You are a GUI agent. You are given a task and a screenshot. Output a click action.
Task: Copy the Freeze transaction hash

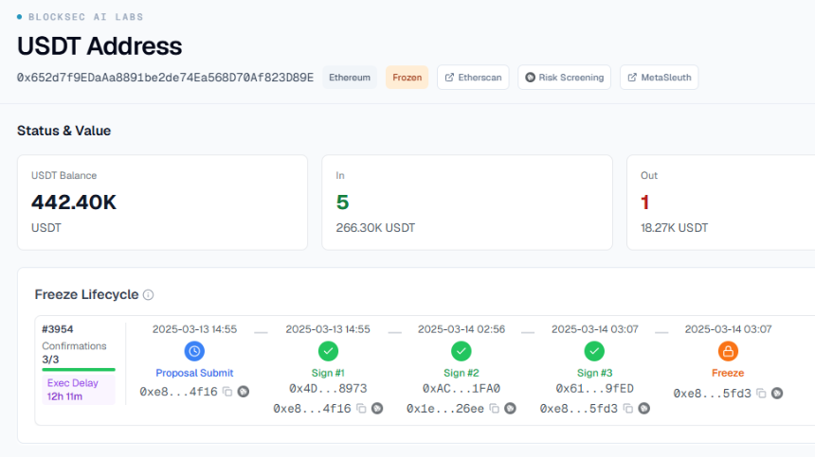pyautogui.click(x=761, y=394)
